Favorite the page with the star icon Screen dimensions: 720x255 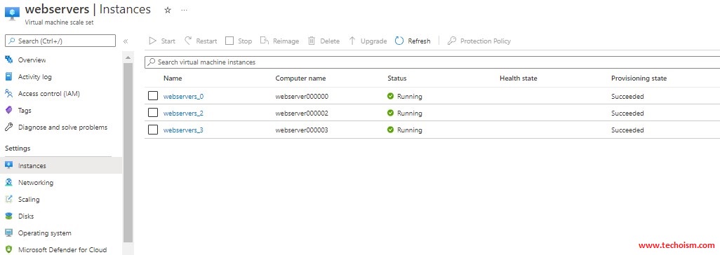coord(168,10)
